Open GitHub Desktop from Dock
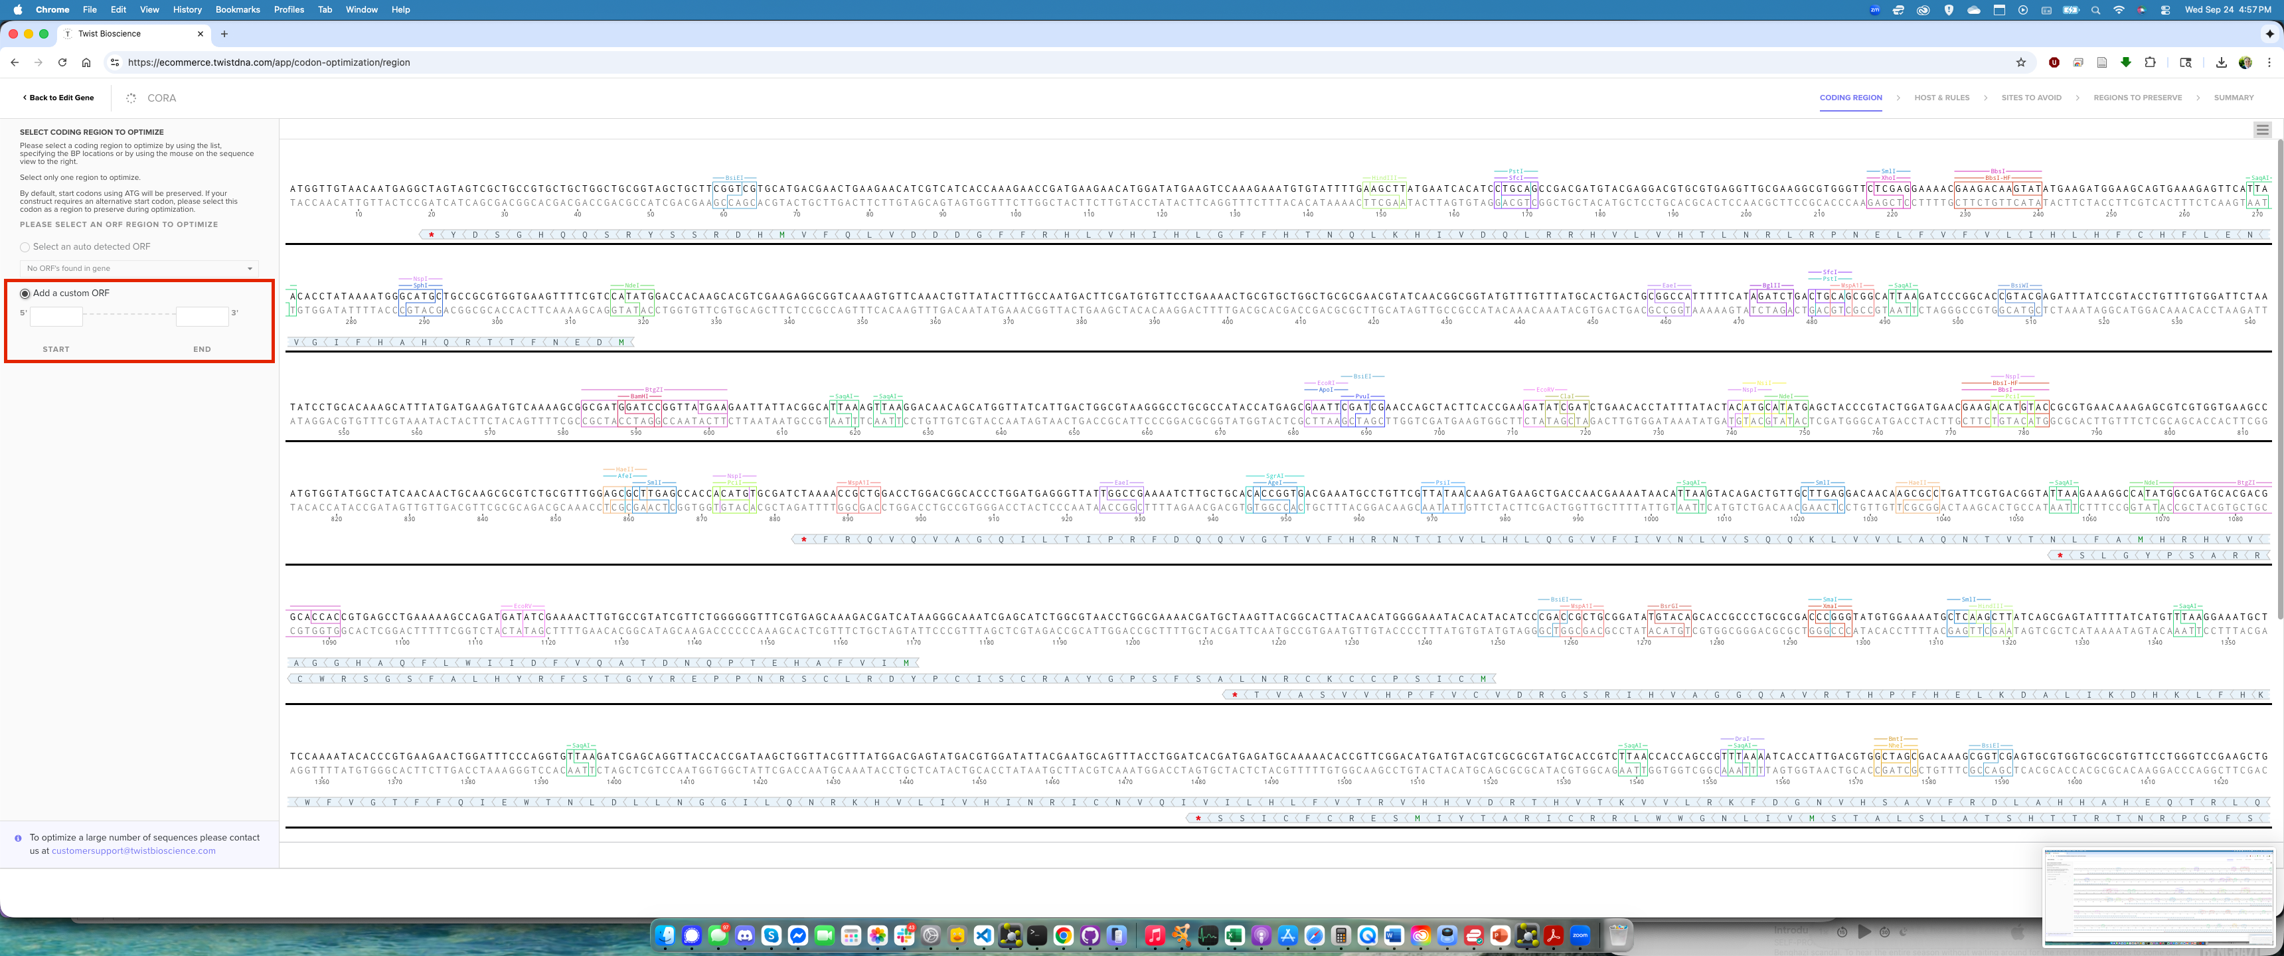 pyautogui.click(x=1090, y=935)
